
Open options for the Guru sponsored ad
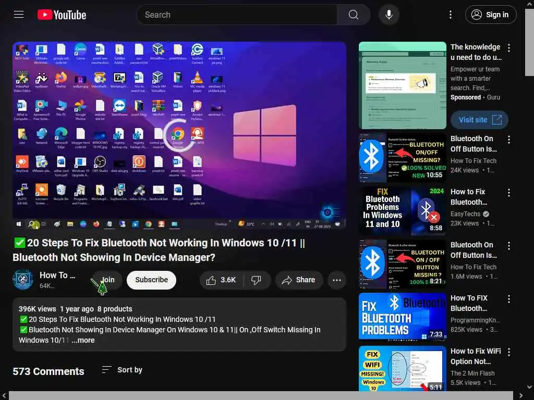point(509,48)
